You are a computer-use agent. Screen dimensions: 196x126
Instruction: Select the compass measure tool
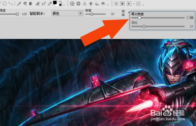[85, 4]
